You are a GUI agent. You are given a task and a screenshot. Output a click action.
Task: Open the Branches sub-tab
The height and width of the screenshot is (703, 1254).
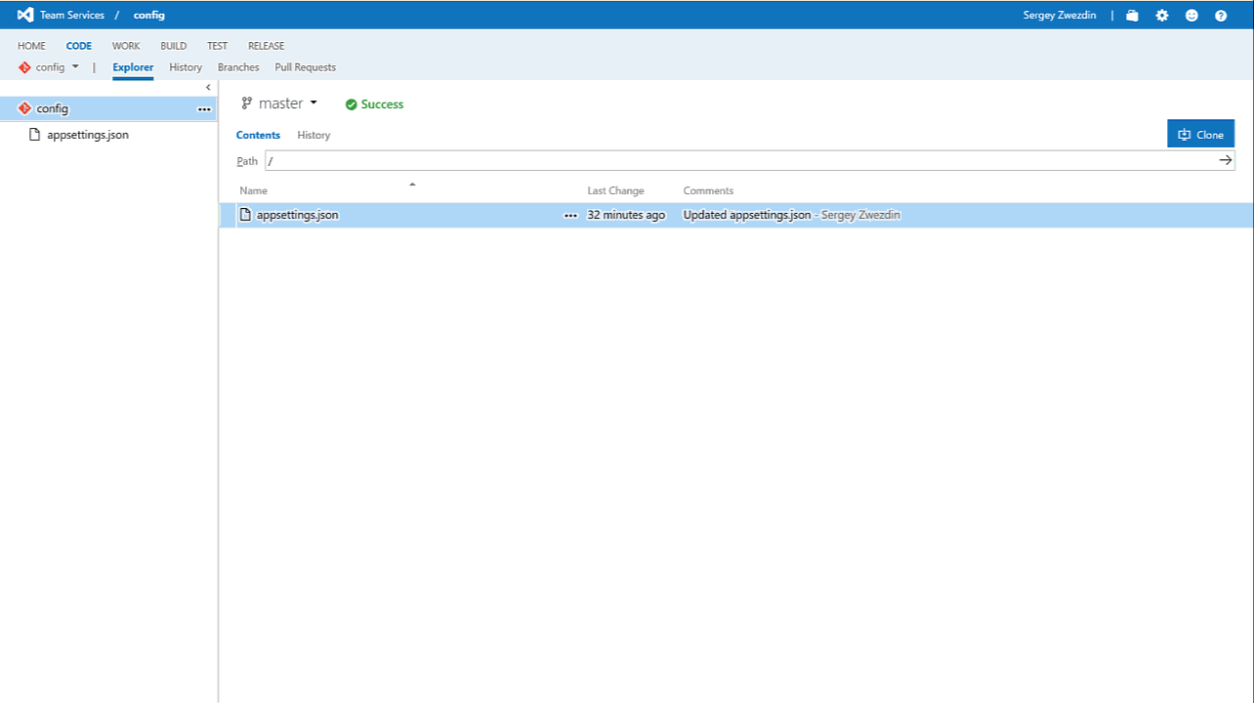click(x=238, y=67)
